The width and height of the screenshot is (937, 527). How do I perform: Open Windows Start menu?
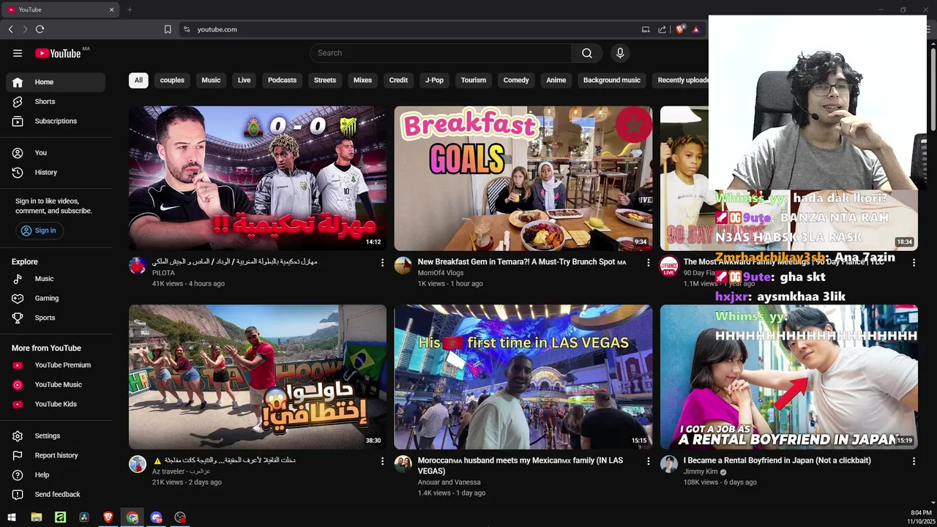(12, 517)
